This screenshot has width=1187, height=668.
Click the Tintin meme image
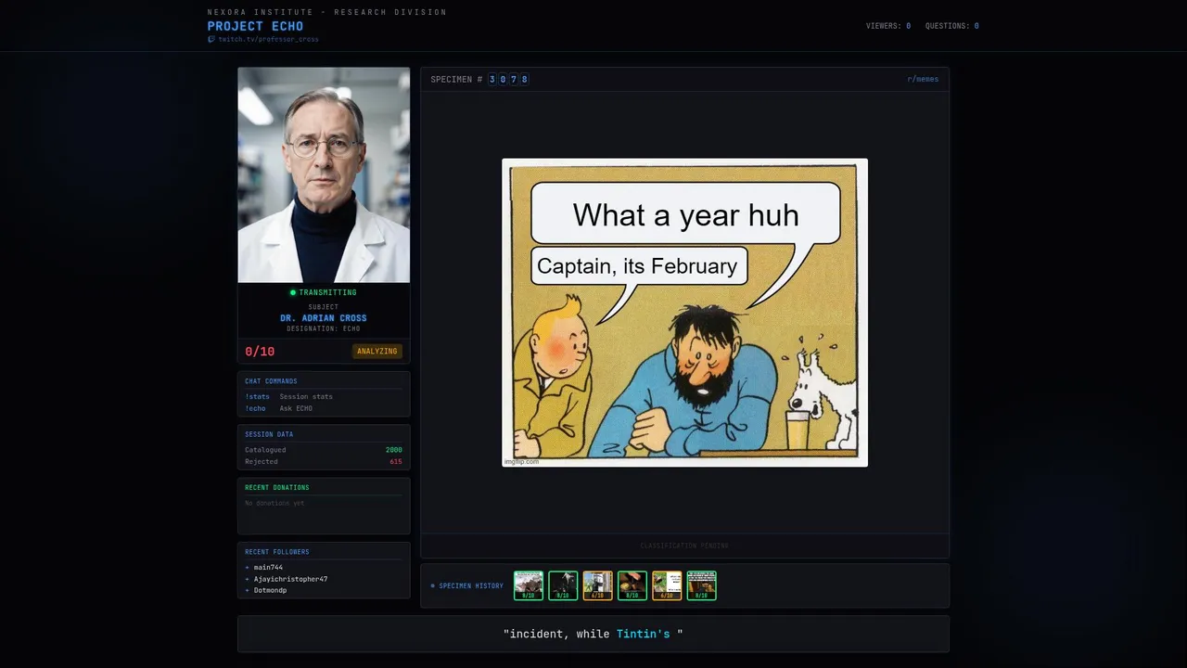684,313
